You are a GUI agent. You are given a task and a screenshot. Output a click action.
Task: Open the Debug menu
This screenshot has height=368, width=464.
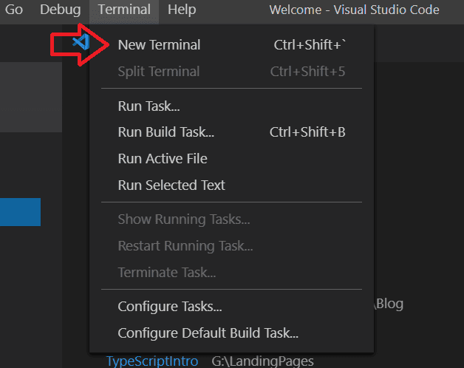tap(61, 10)
